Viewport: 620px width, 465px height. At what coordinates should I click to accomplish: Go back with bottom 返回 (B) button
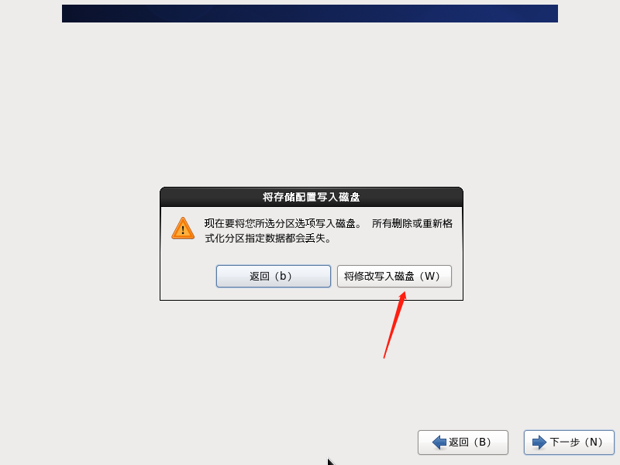click(463, 442)
